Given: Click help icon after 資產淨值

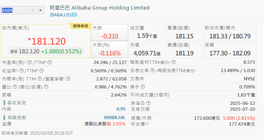Looking at the screenshot, I should click(x=68, y=79).
